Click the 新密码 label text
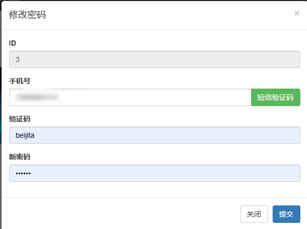This screenshot has width=307, height=229. click(x=19, y=157)
